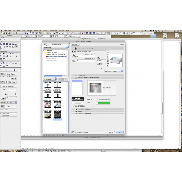Expand the Listing and Labeling panel
The width and height of the screenshot is (182, 182).
click(73, 113)
